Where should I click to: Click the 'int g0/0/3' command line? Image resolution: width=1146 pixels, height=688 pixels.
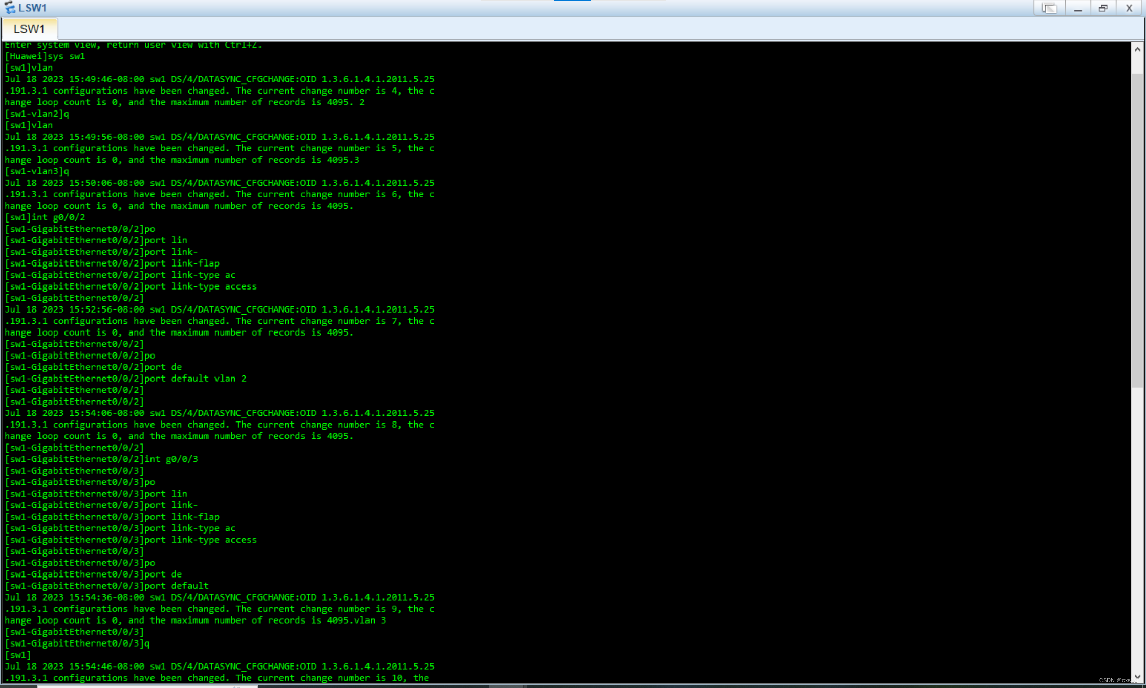pyautogui.click(x=101, y=459)
